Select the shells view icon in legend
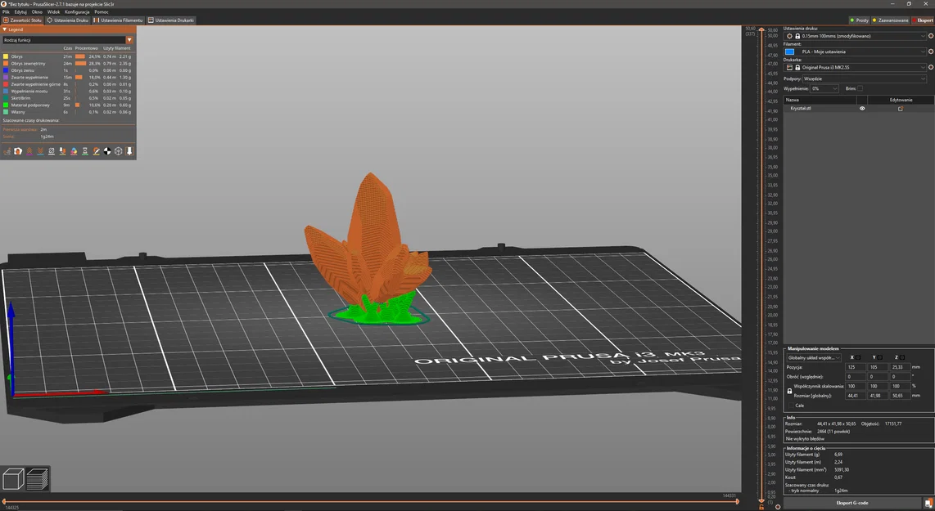The image size is (935, 511). coord(118,150)
